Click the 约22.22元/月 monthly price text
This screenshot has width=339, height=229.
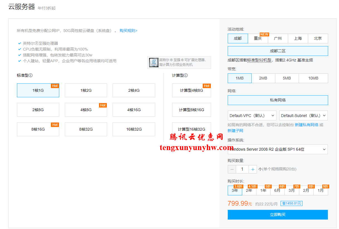click(x=266, y=204)
